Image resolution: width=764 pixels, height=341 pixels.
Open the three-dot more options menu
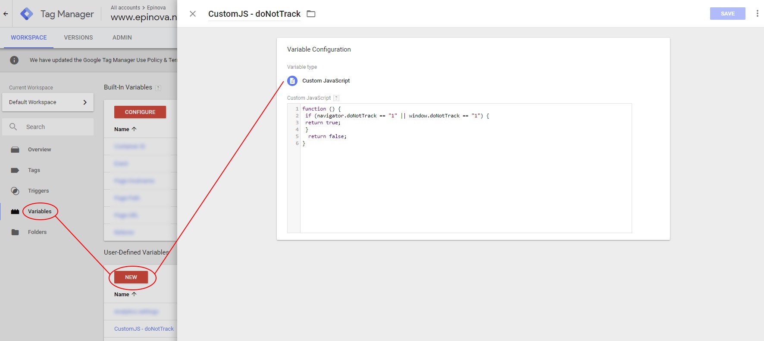pos(757,14)
